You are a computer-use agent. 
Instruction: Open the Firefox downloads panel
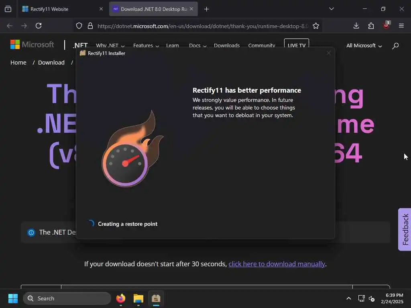pyautogui.click(x=356, y=26)
